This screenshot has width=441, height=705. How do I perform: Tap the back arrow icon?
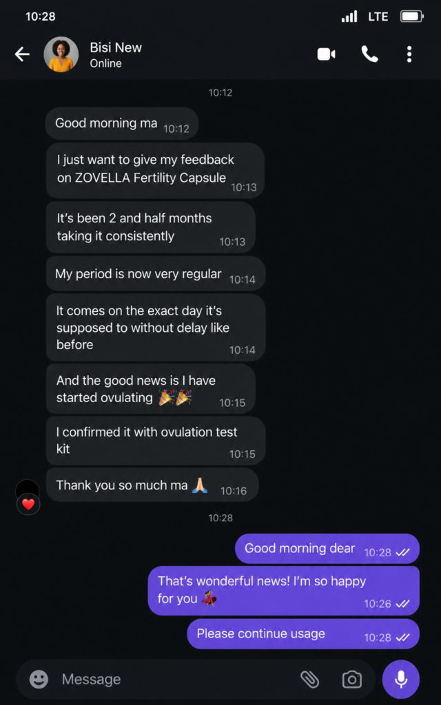point(21,54)
